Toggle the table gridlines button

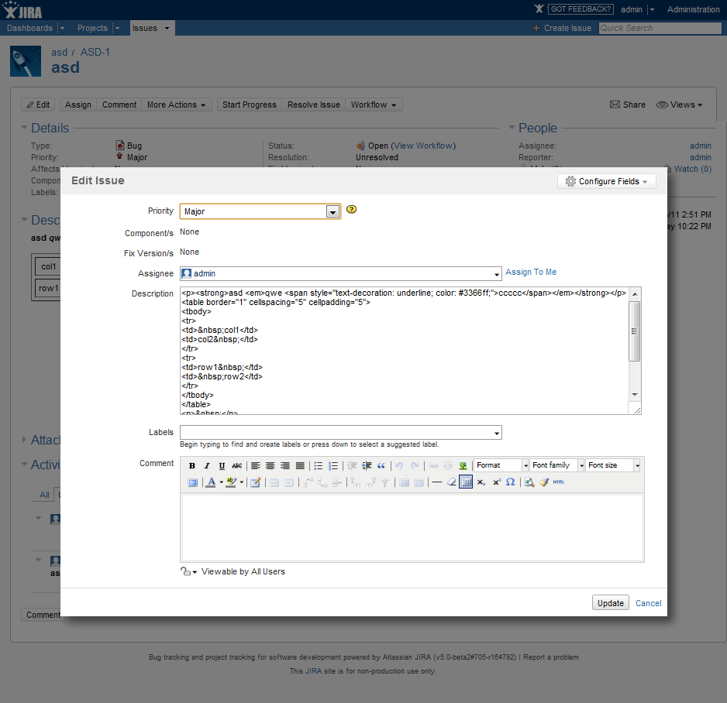point(466,482)
